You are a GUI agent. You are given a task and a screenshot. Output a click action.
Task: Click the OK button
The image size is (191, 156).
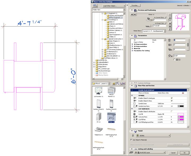click(184, 153)
